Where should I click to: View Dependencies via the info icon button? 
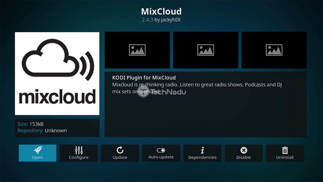[202, 153]
